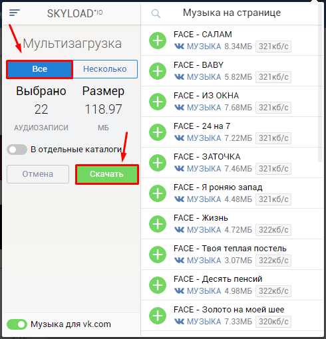Add track FACE - САЛАМ with plus icon
Image resolution: width=326 pixels, height=339 pixels.
tap(158, 41)
